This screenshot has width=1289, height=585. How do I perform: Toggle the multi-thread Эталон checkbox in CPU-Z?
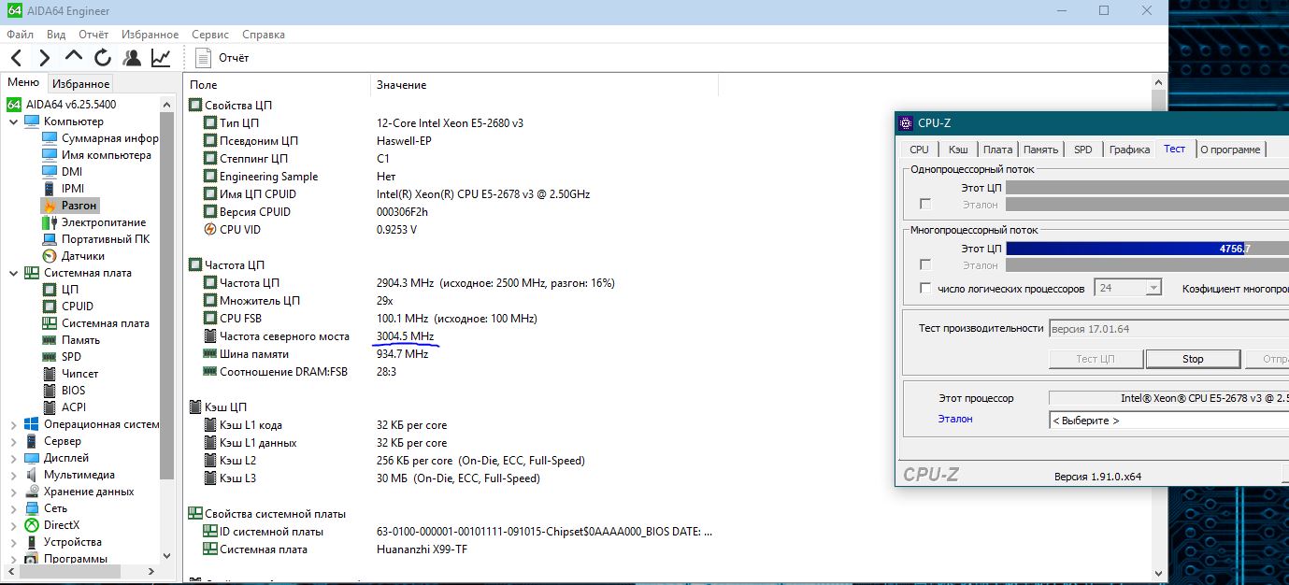(925, 265)
